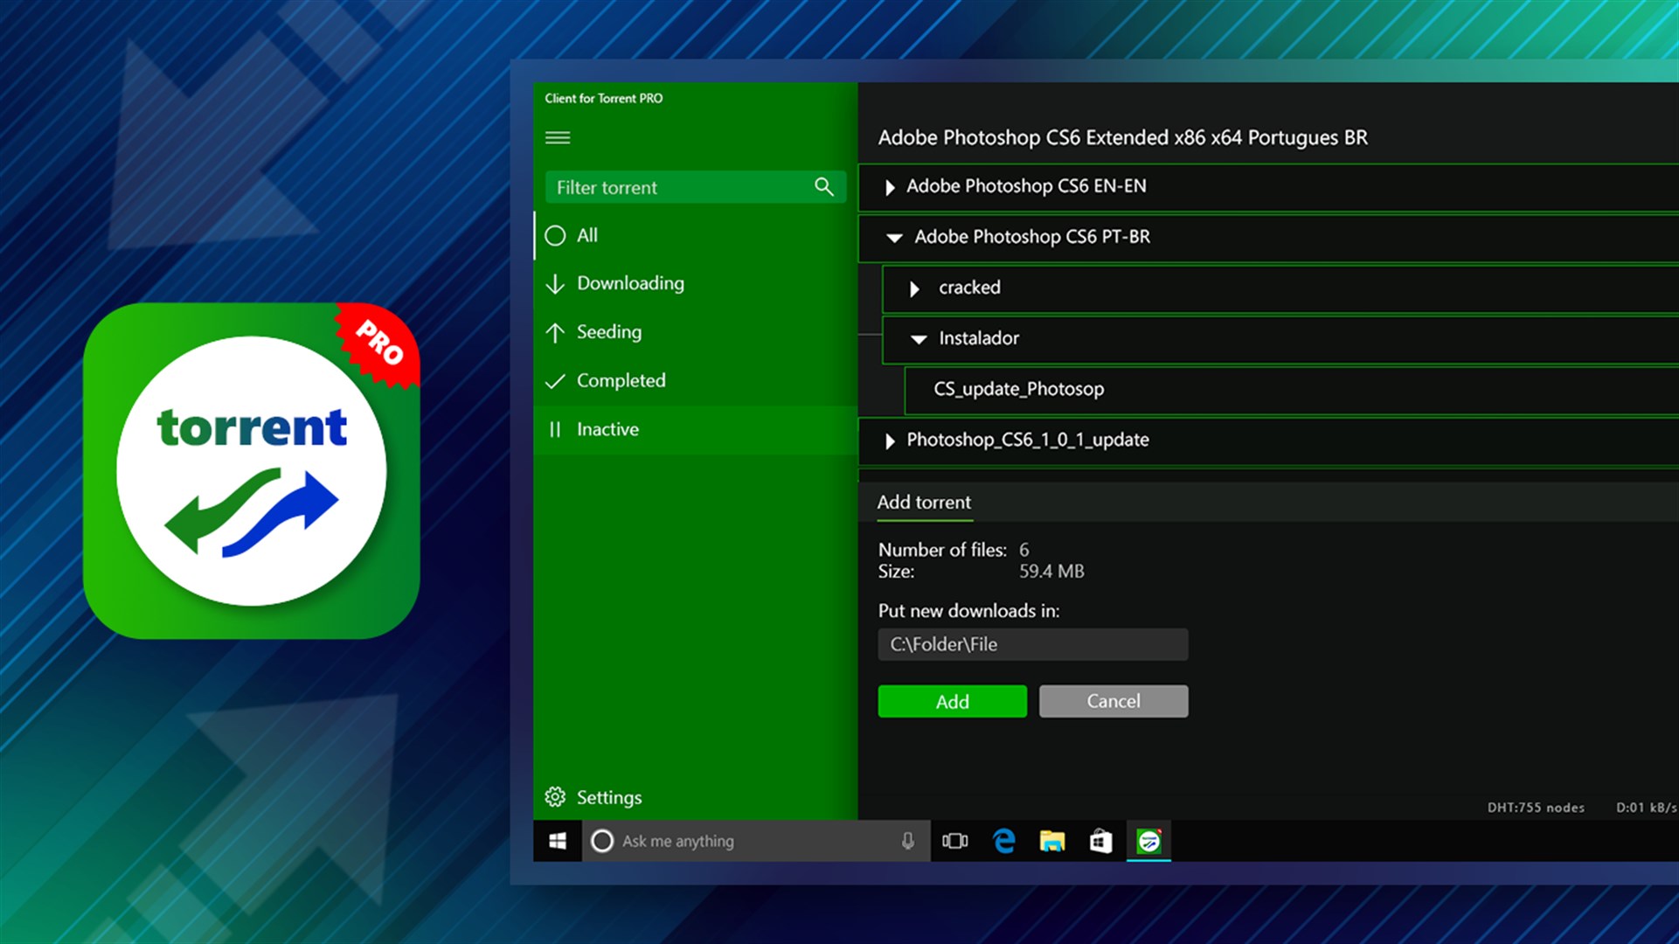Click the download folder path field
1679x944 pixels.
point(1032,644)
